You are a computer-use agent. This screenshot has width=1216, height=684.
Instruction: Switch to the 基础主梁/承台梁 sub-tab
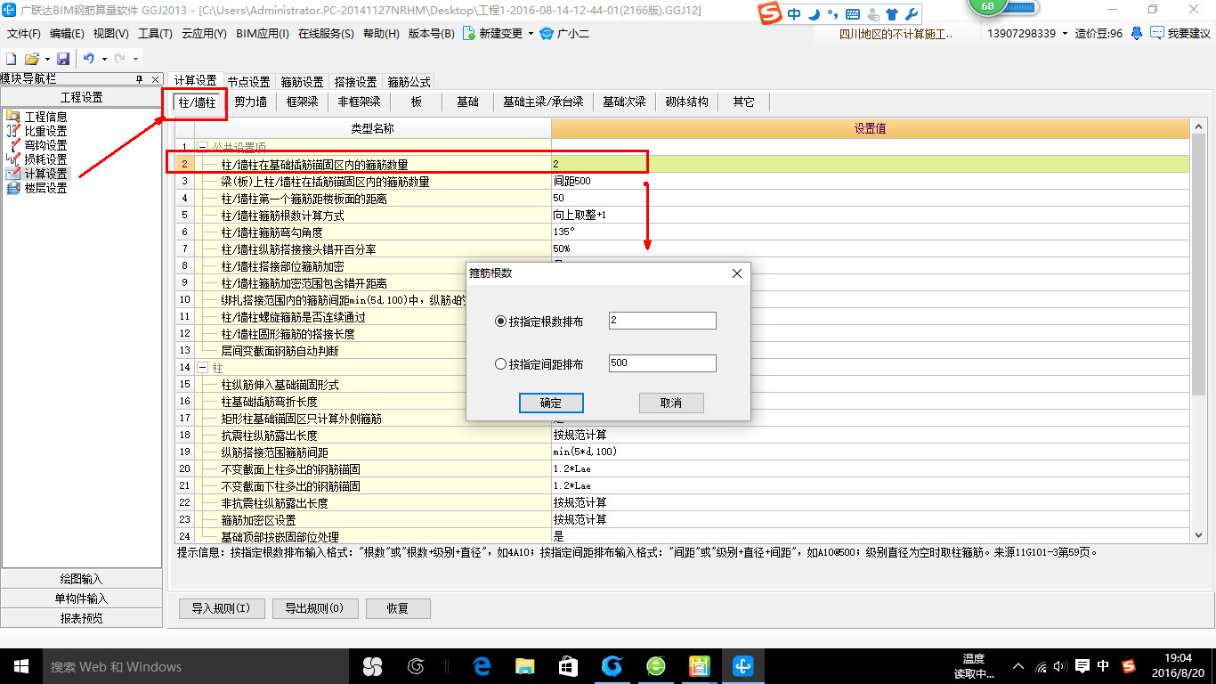[x=543, y=102]
